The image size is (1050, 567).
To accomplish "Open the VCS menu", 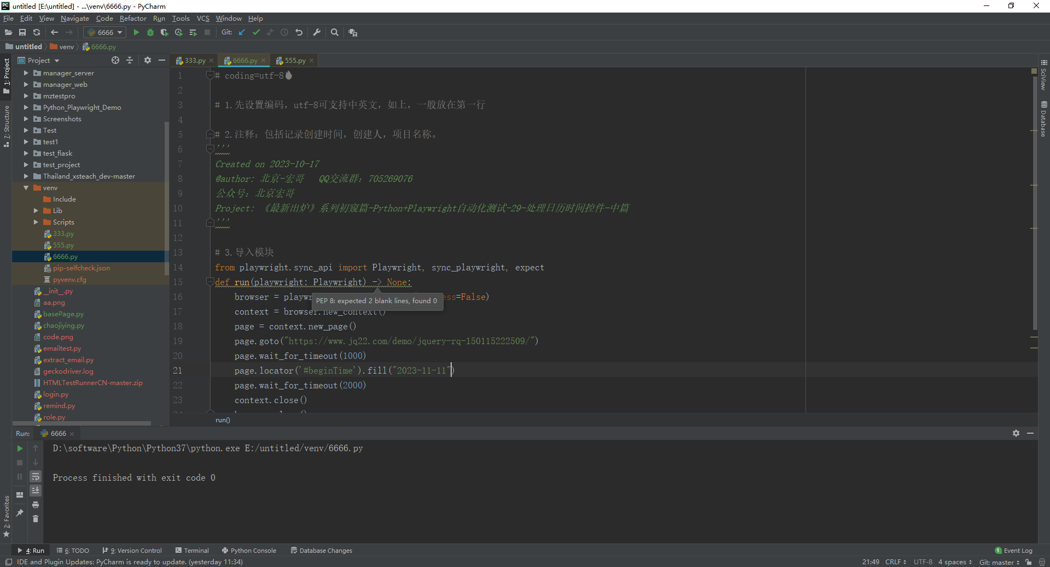I will [203, 18].
